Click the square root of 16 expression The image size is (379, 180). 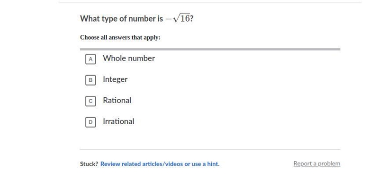[181, 18]
